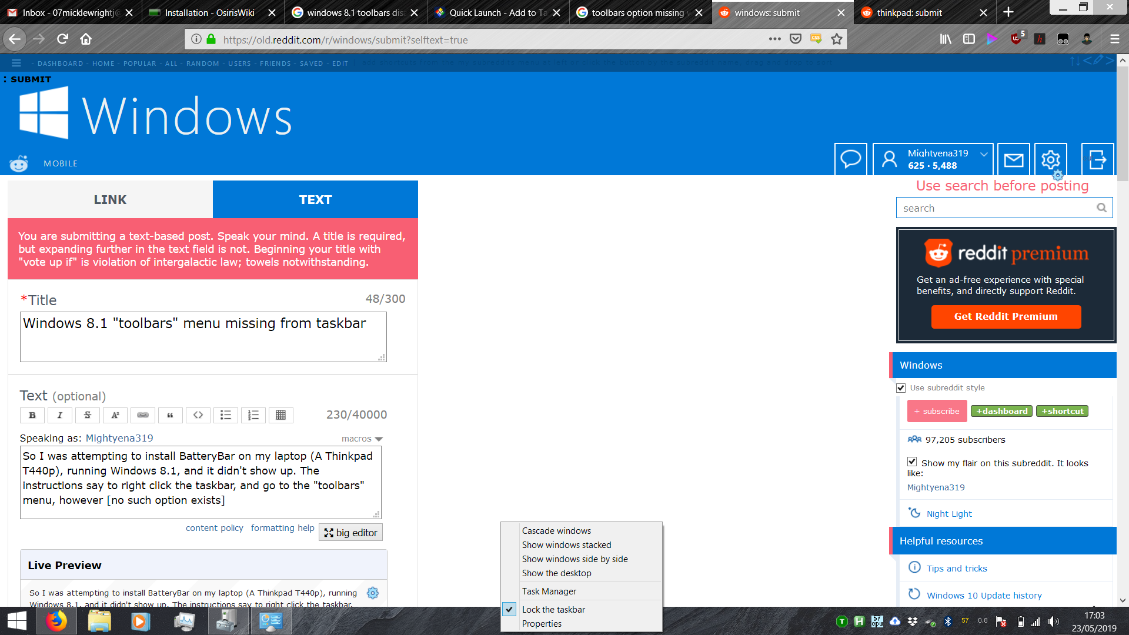The width and height of the screenshot is (1129, 635).
Task: Save page to Pocket icon
Action: (796, 39)
